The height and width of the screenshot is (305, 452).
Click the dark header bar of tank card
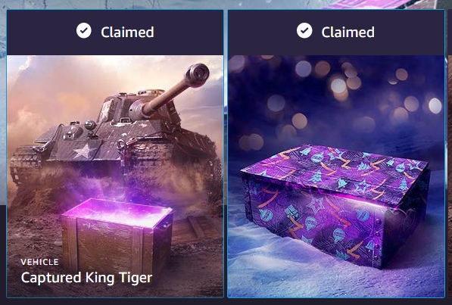115,33
